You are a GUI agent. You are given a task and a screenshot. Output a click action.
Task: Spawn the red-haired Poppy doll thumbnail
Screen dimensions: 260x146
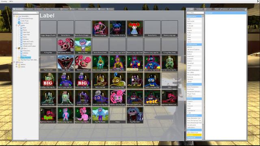click(135, 28)
